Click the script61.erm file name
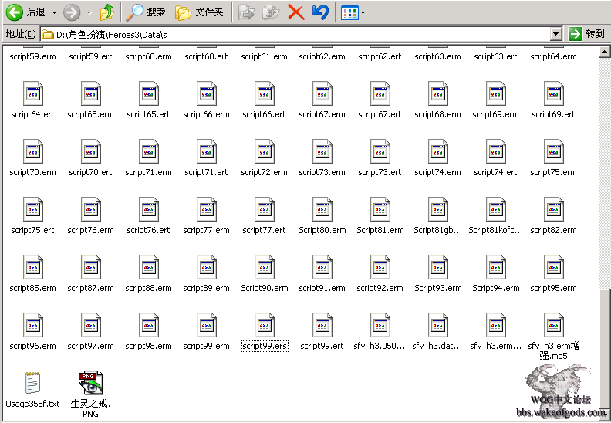 tap(264, 56)
